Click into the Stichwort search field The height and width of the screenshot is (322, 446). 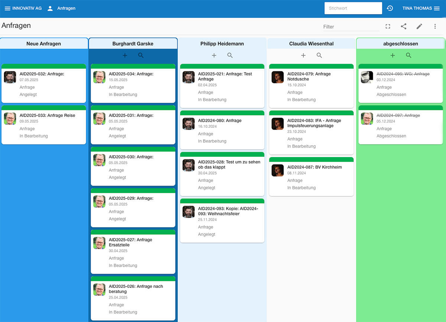pyautogui.click(x=353, y=8)
